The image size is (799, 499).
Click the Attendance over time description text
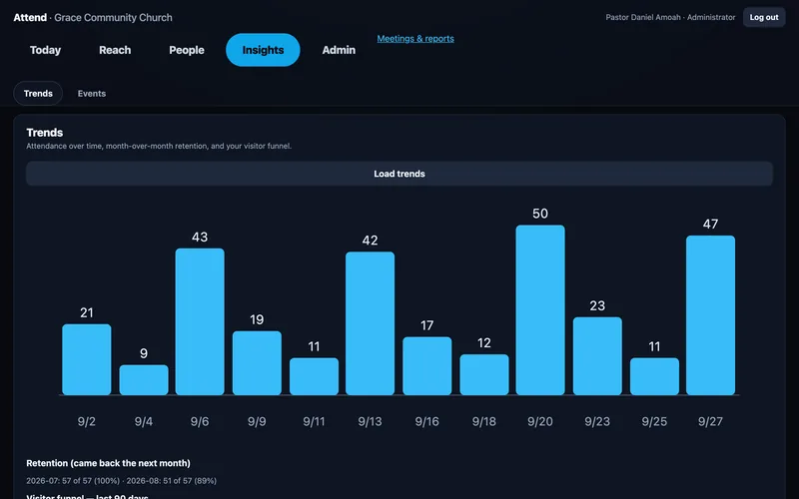[x=159, y=146]
